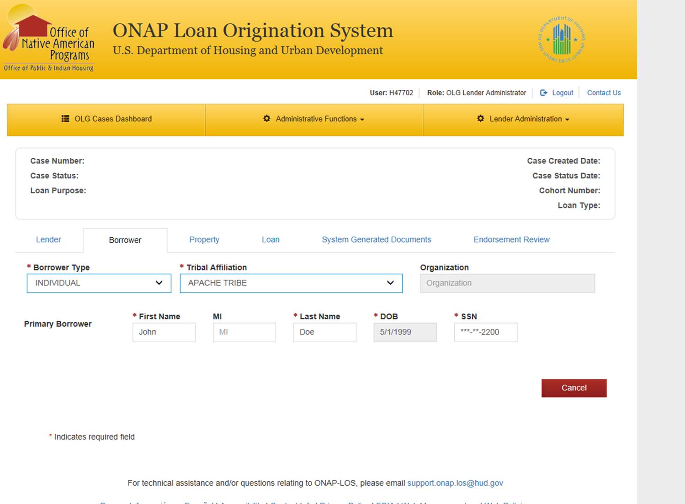The image size is (685, 504).
Task: Click the U.S. Department of Housing subtitle
Action: click(x=248, y=50)
